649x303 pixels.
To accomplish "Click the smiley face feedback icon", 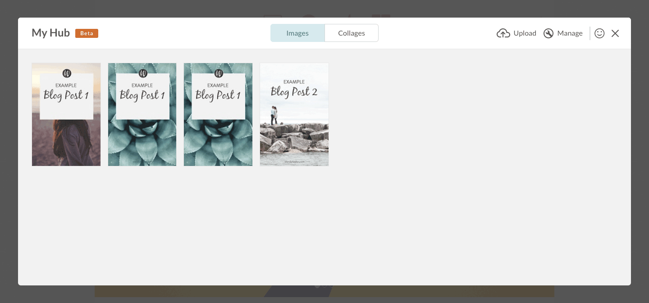I will click(x=599, y=33).
